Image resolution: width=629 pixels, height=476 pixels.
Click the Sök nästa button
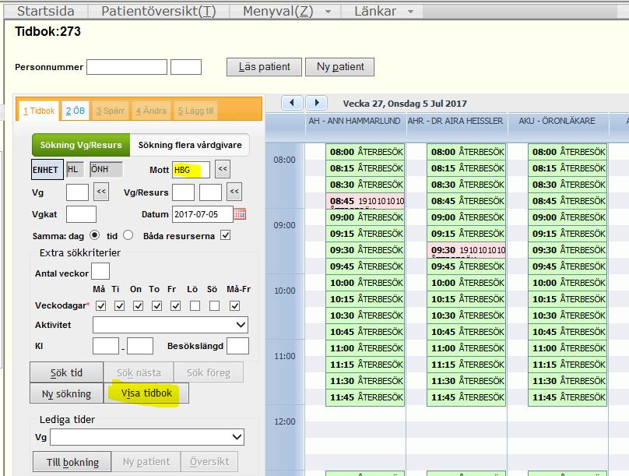[139, 372]
